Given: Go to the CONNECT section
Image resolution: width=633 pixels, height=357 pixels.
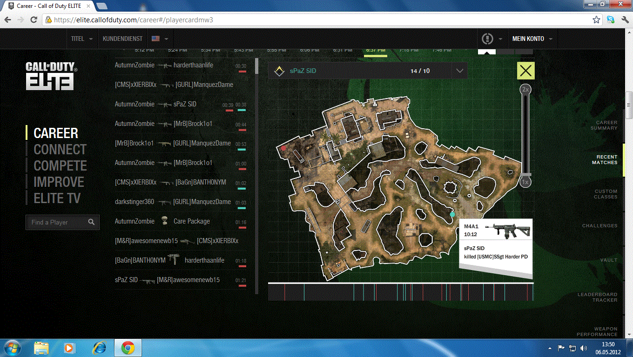Looking at the screenshot, I should pos(60,150).
